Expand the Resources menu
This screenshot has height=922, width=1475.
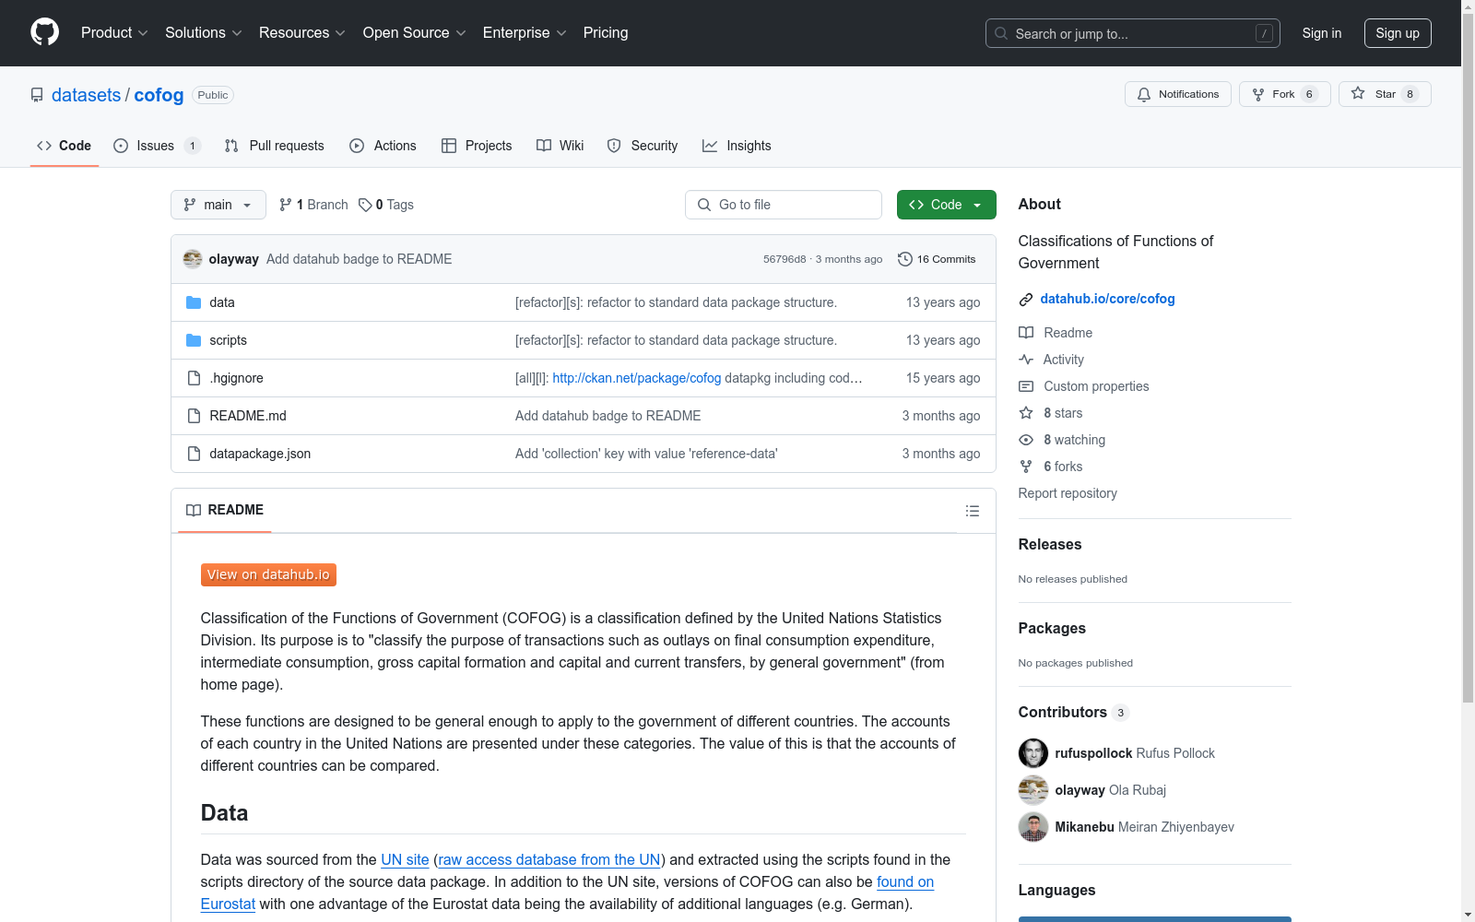(x=302, y=32)
